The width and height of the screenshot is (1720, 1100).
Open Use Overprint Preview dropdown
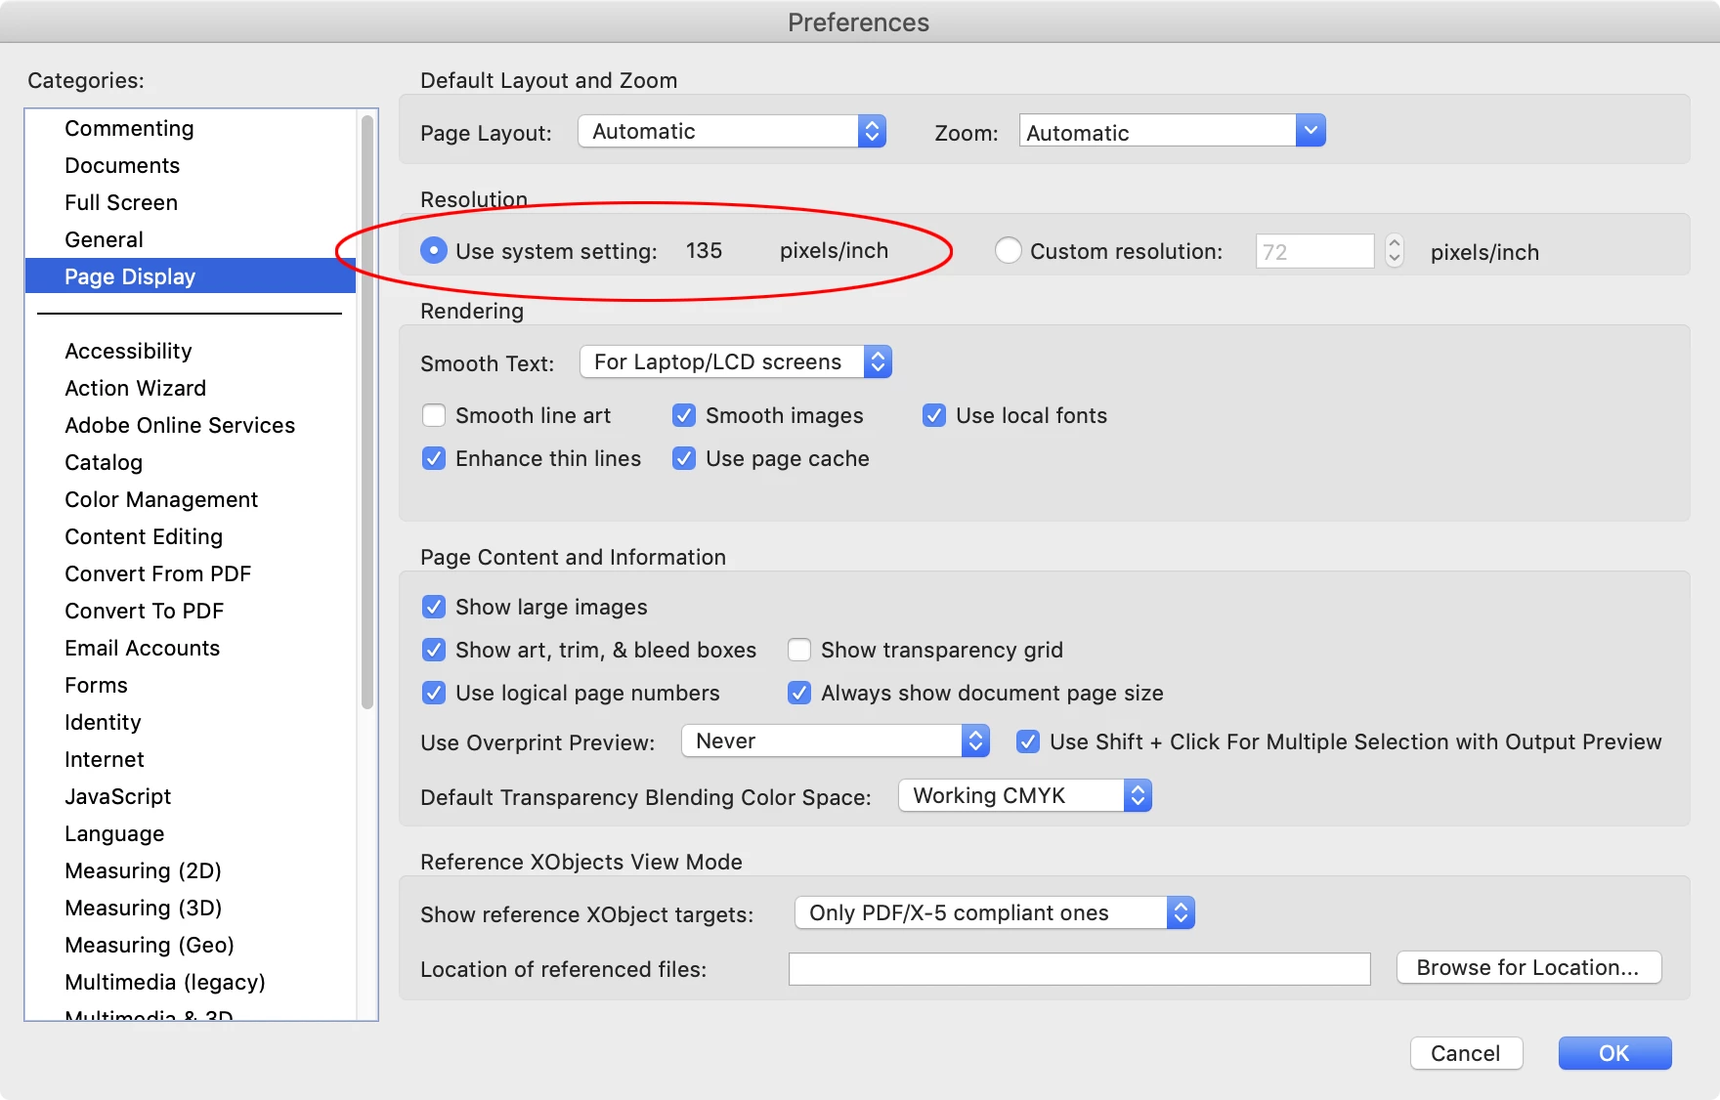(836, 740)
